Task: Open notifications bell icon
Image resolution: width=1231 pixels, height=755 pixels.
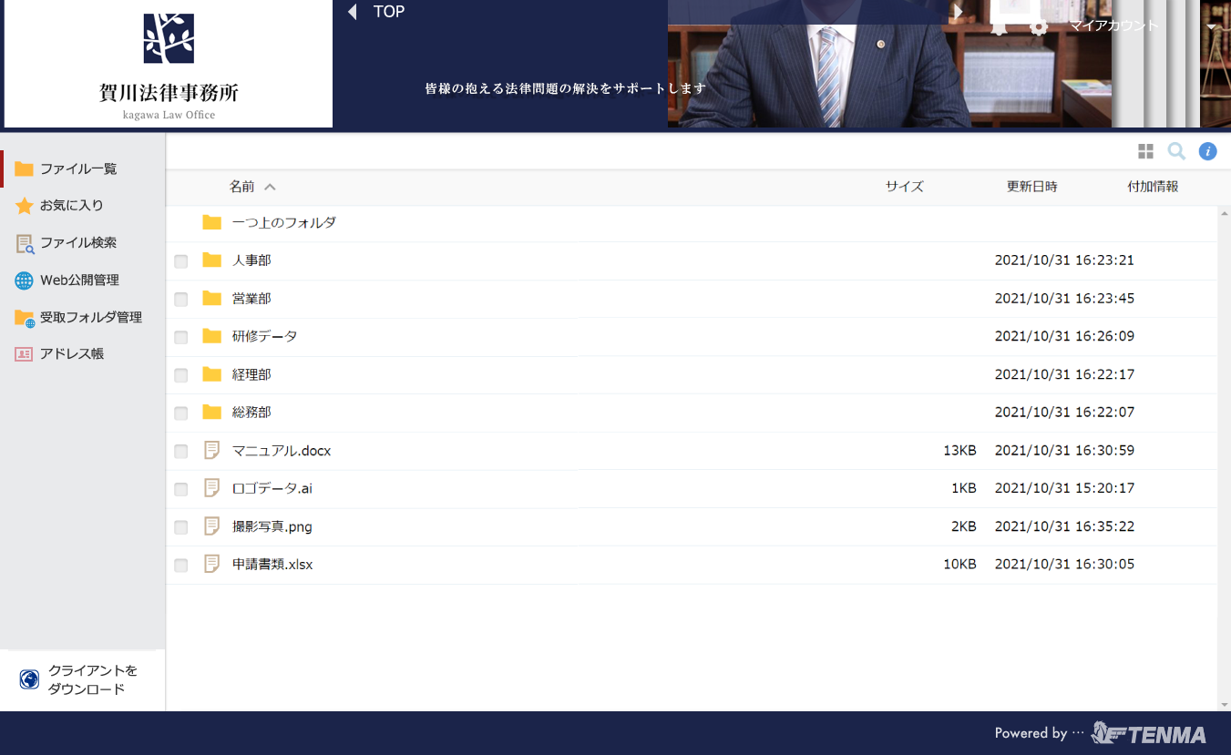Action: click(x=999, y=26)
